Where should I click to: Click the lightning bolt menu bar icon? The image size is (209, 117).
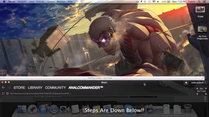(141, 2)
